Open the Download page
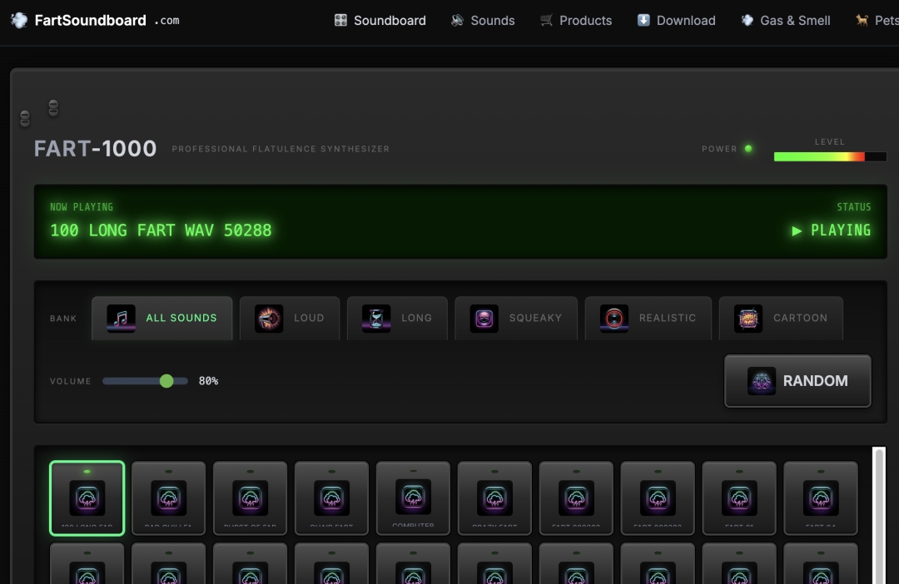This screenshot has height=584, width=899. [676, 21]
